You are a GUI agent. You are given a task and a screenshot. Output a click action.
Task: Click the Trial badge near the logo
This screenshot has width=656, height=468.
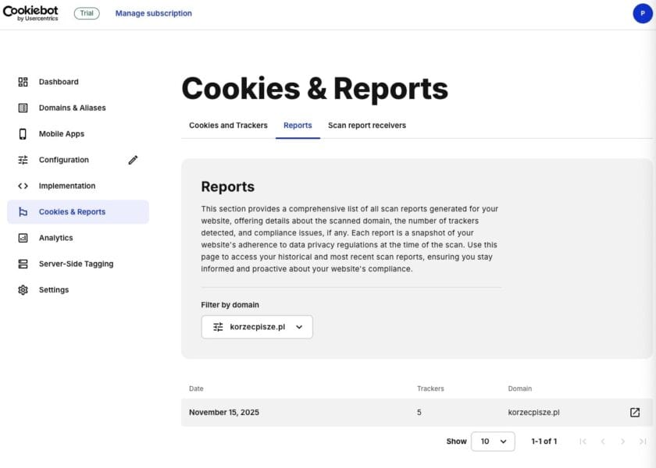[x=86, y=12]
